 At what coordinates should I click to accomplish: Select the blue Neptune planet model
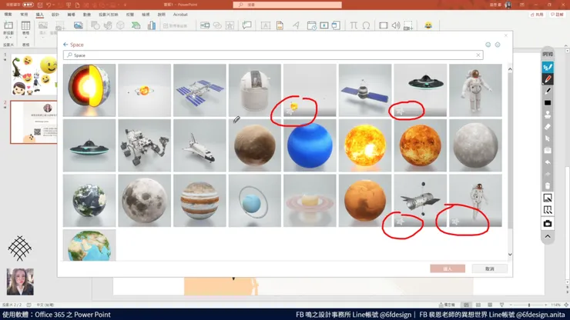tap(310, 145)
